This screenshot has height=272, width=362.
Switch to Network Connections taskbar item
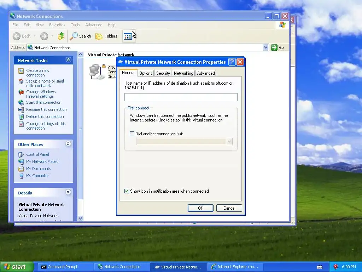pos(122,267)
